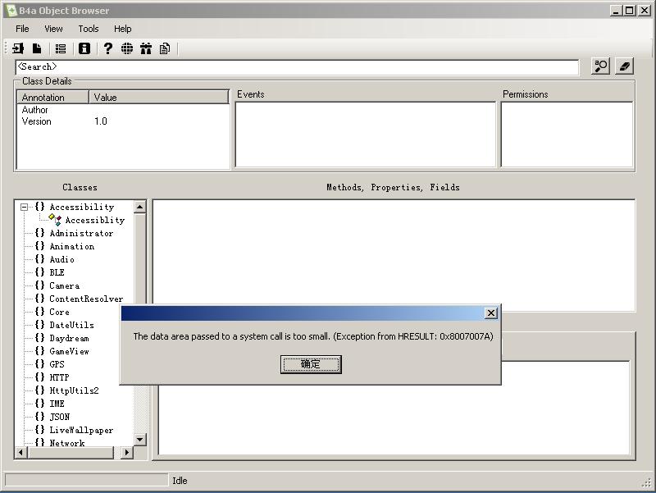The height and width of the screenshot is (493, 656).
Task: Select the Camera namespace
Action: pyautogui.click(x=65, y=285)
